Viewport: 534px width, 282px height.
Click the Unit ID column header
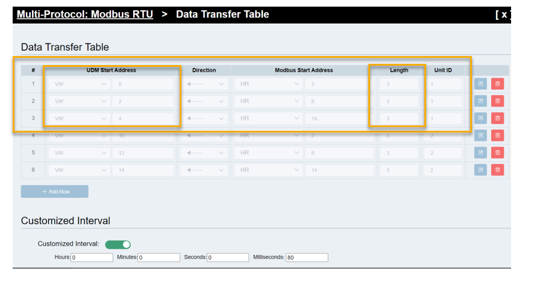443,70
